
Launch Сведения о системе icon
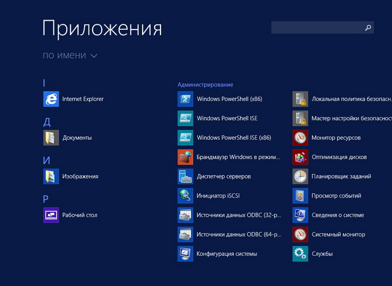(x=300, y=215)
